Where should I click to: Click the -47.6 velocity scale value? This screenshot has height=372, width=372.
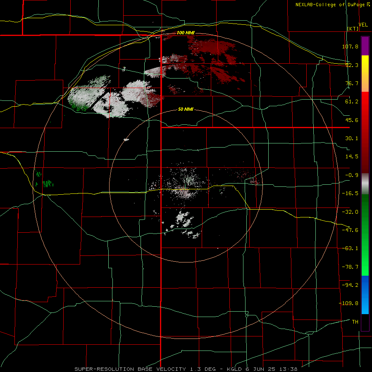[x=350, y=230]
